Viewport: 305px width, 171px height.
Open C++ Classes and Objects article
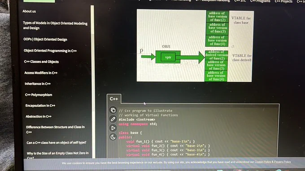pyautogui.click(x=41, y=62)
